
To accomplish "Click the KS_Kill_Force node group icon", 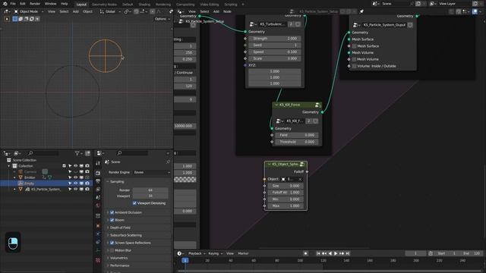I will tap(317, 105).
